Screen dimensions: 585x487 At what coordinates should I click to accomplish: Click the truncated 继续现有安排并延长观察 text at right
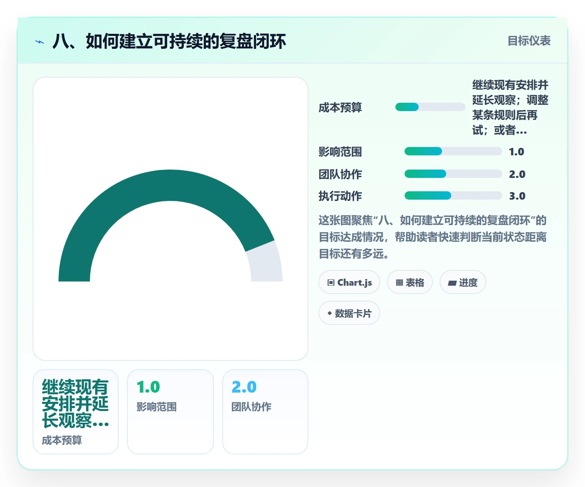coord(510,107)
